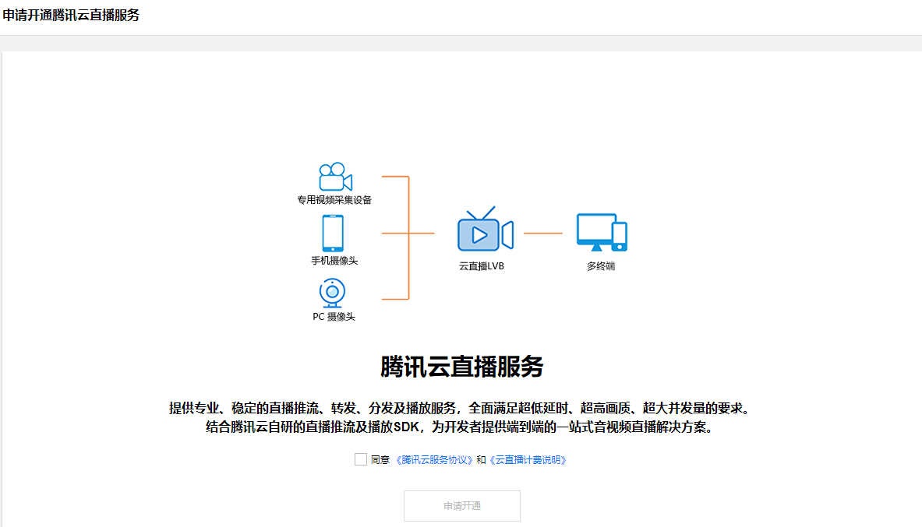The width and height of the screenshot is (922, 527).
Task: Click the description line starting with 结合腾讯云自研
Action: pos(461,427)
